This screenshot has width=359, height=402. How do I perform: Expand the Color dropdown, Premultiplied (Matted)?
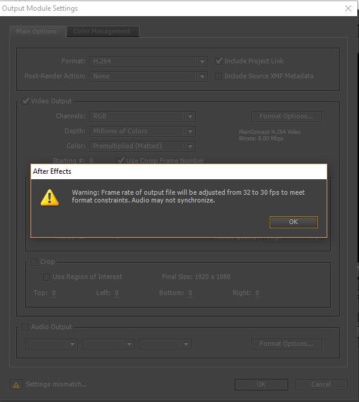142,146
